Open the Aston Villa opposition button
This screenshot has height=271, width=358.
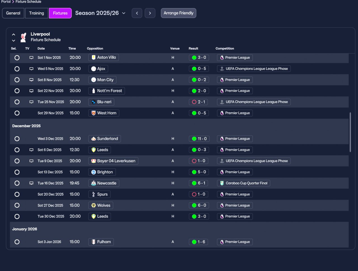point(103,57)
